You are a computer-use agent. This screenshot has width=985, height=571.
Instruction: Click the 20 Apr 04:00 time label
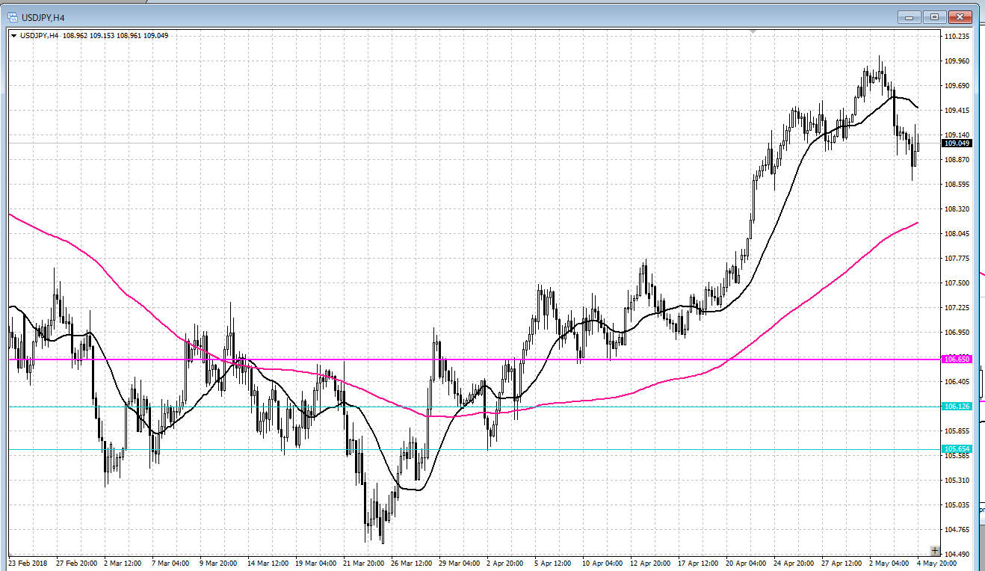pyautogui.click(x=747, y=562)
